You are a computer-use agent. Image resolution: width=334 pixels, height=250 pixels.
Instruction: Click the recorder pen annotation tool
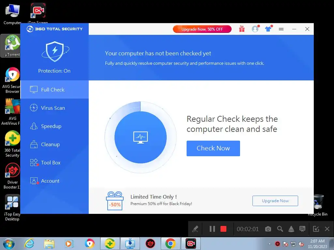[195, 229]
